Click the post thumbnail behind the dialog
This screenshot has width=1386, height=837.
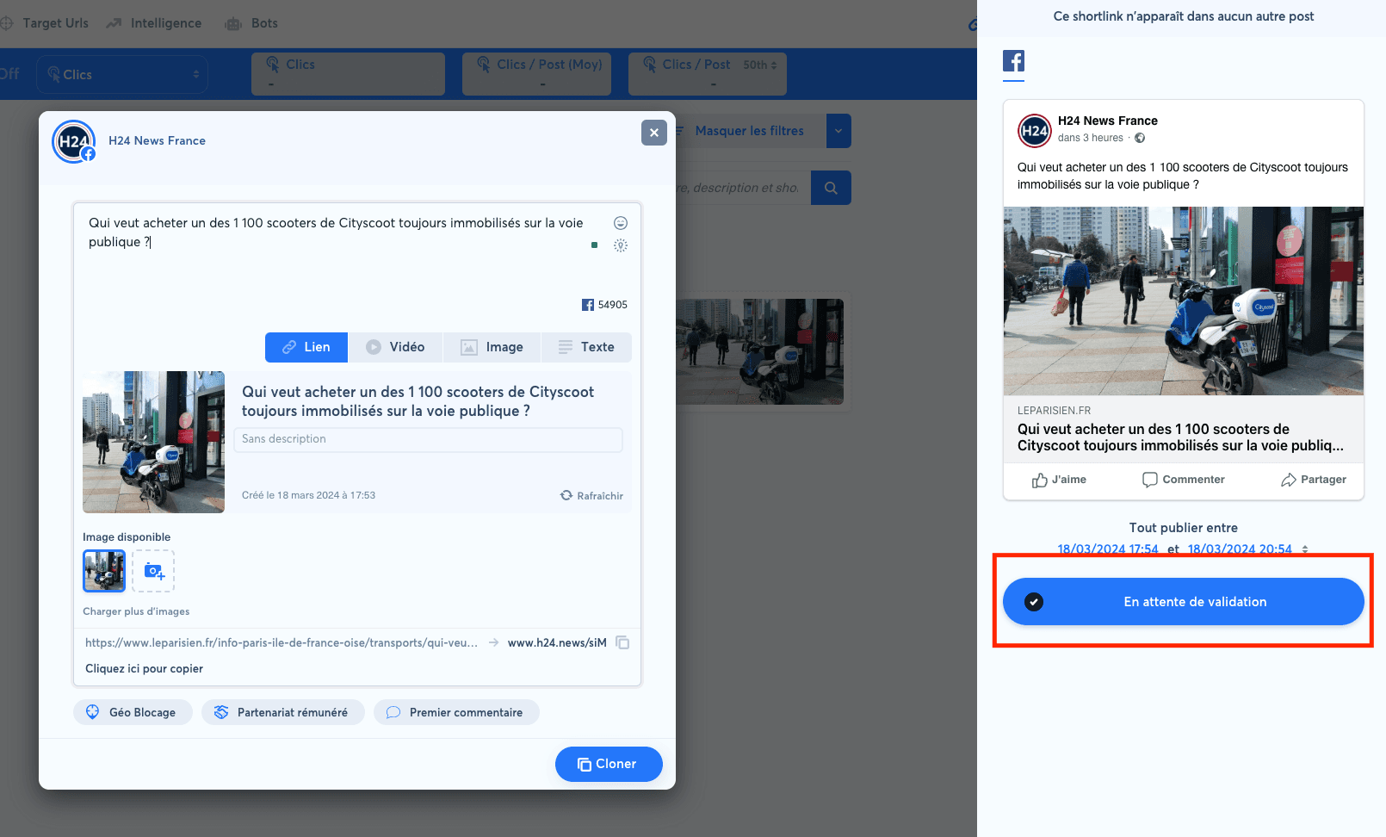point(760,351)
